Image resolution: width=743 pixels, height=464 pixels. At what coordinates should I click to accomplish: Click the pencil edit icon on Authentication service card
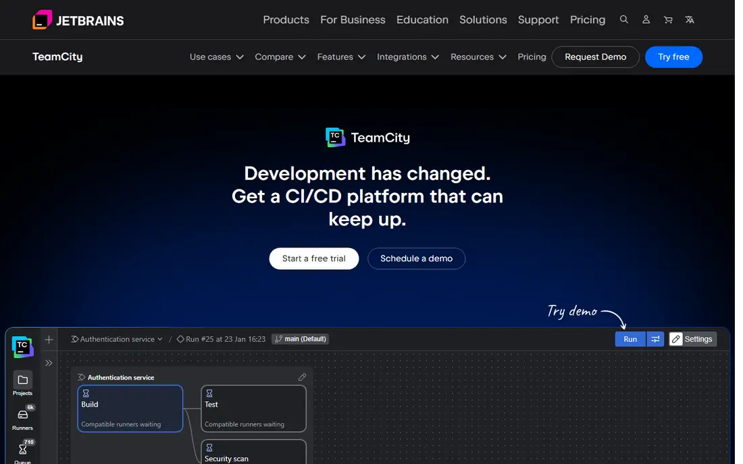pos(302,377)
